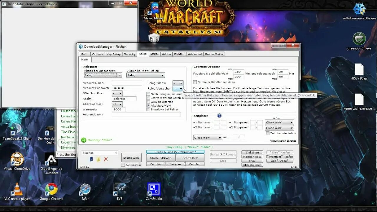Click Wartezeit field showing 3000
Image resolution: width=377 pixels, height=212 pixels.
click(118, 109)
